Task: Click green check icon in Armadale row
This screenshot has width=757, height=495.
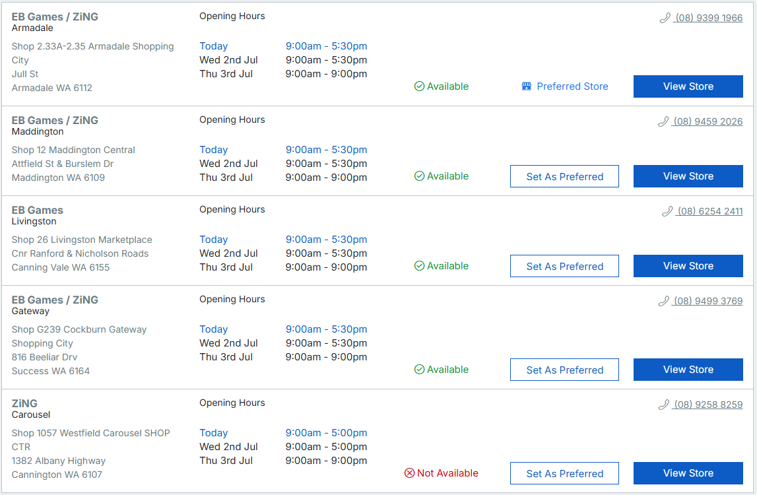Action: click(420, 86)
